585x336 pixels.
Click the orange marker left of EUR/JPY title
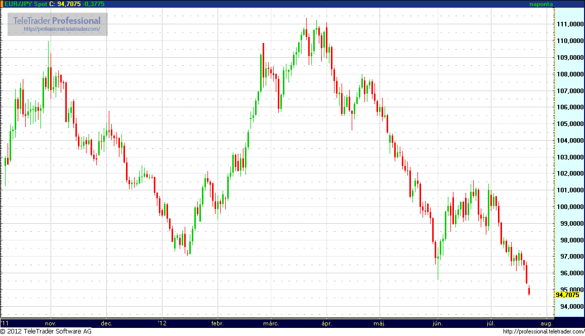[2, 4]
